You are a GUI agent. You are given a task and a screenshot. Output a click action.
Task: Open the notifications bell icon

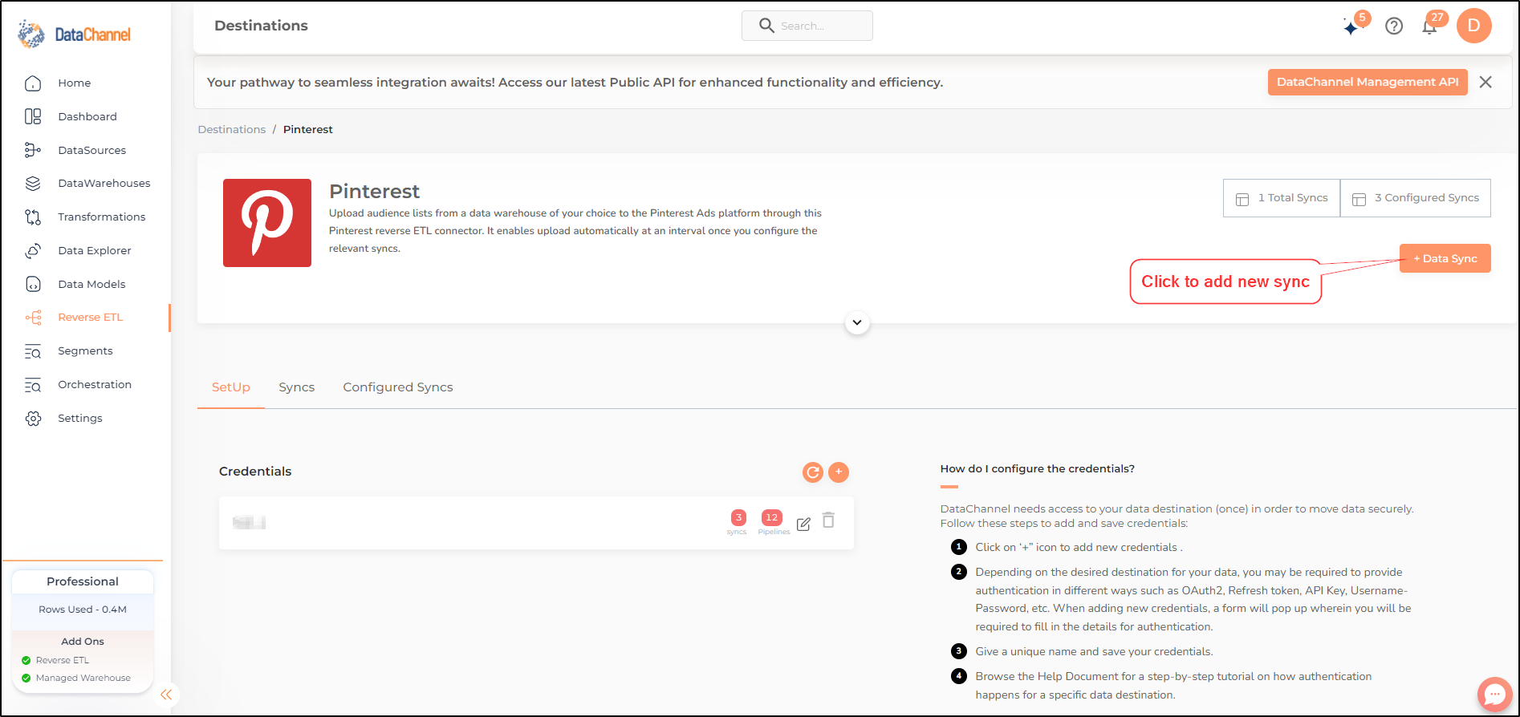(1429, 26)
